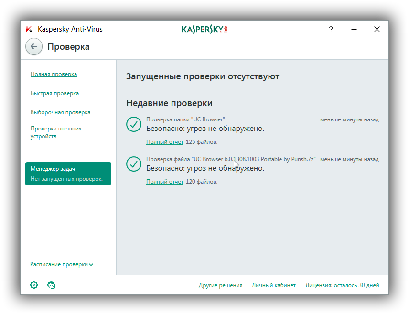Open help with the question mark icon
409x315 pixels.
(x=331, y=29)
